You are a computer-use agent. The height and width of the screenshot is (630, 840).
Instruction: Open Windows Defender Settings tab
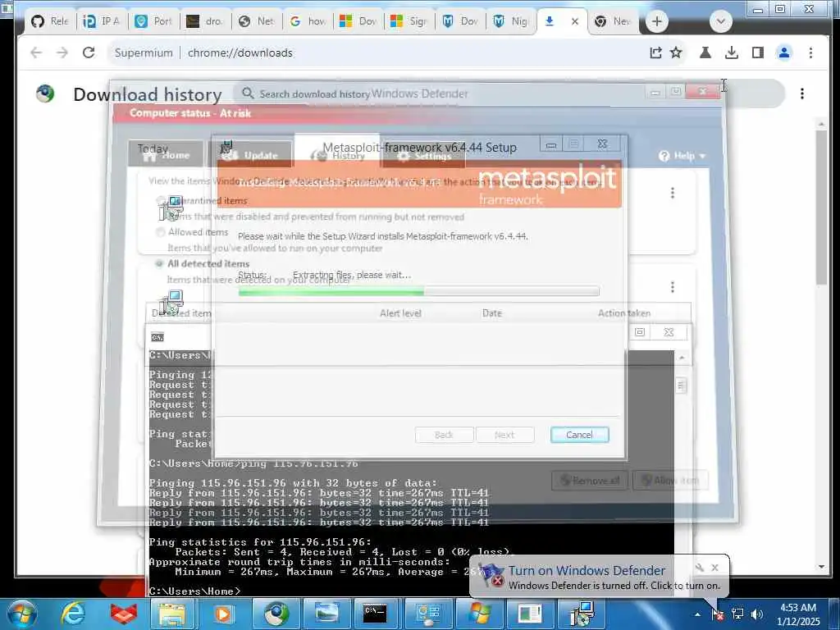(424, 156)
